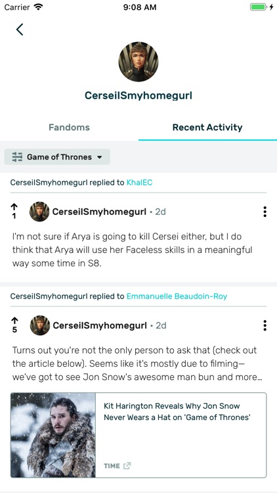Open the large CerseiISmyhomegurl profile avatar
The image size is (277, 493).
[138, 62]
